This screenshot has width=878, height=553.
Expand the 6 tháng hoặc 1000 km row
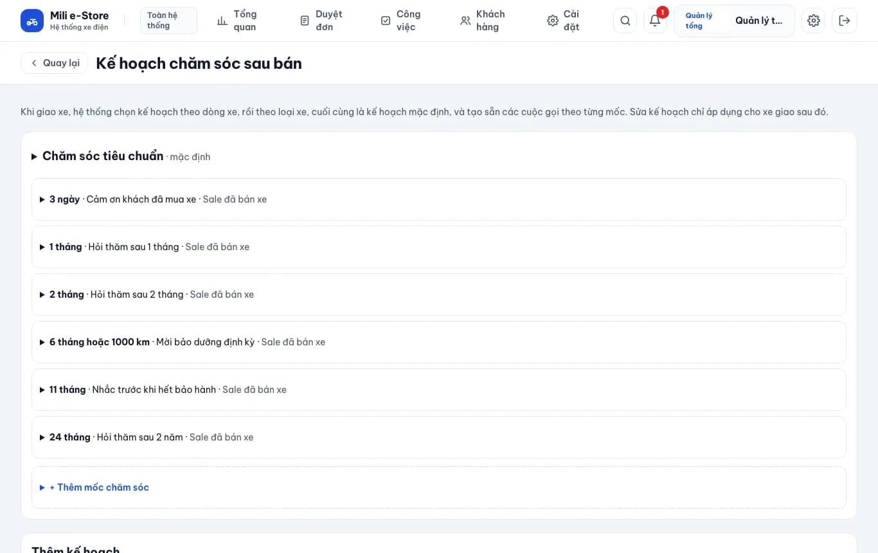(439, 342)
